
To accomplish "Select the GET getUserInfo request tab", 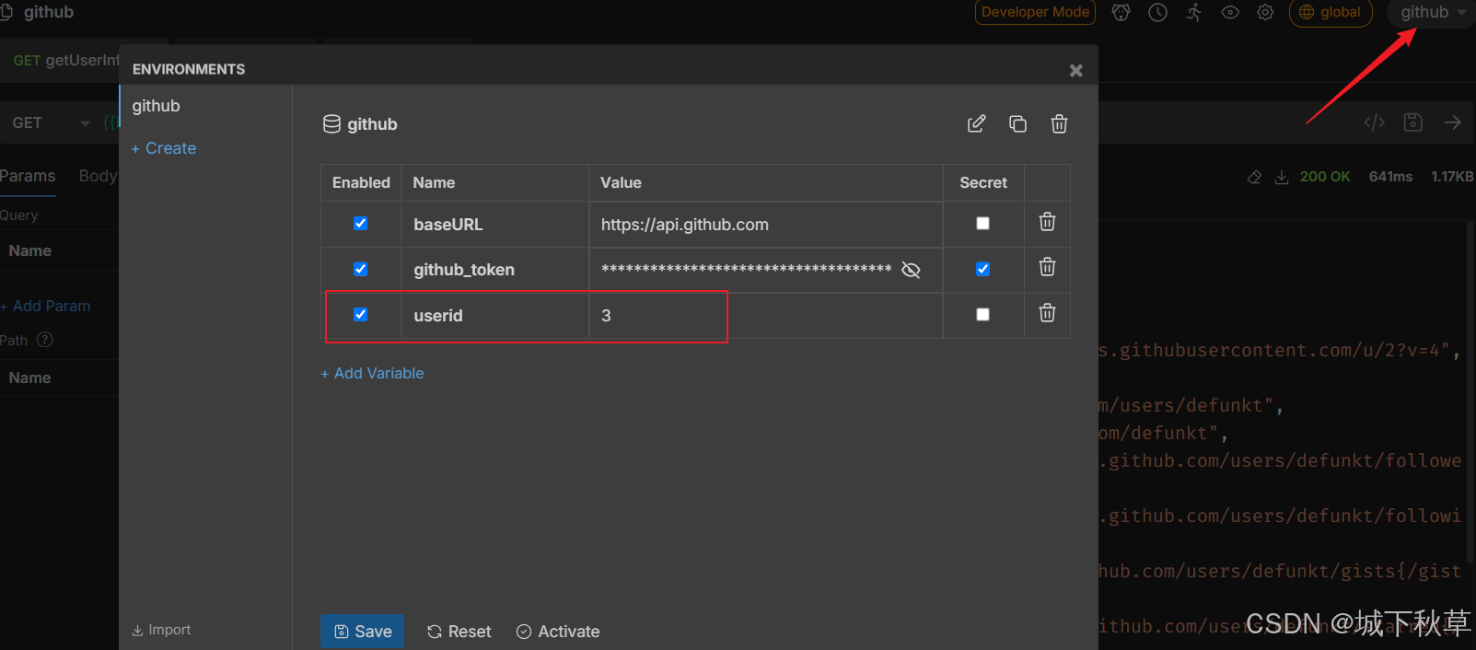I will 64,60.
